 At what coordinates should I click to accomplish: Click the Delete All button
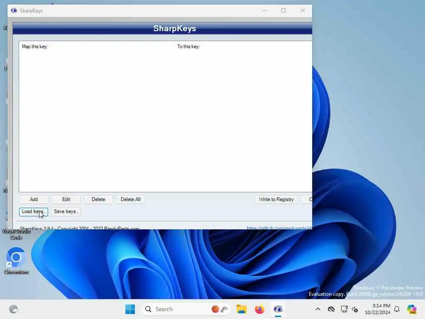[131, 199]
